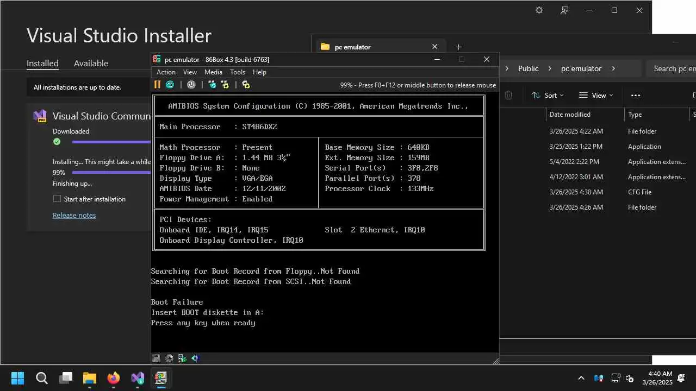
Task: Switch to the Available tab
Action: [x=91, y=63]
